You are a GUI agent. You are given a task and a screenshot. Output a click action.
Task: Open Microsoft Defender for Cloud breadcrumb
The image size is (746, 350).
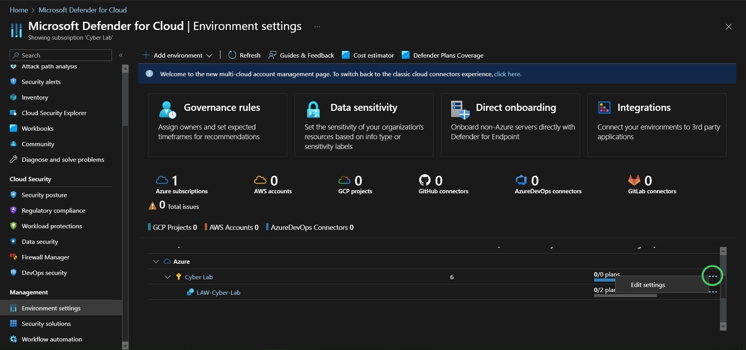point(82,10)
